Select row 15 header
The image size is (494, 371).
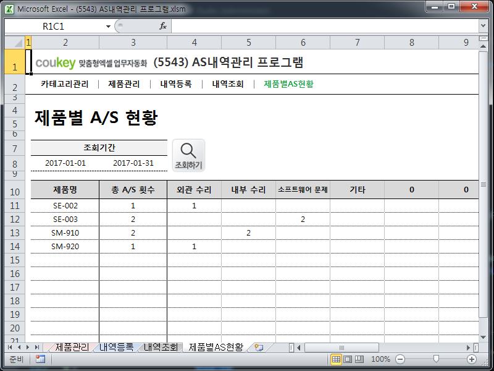point(15,260)
